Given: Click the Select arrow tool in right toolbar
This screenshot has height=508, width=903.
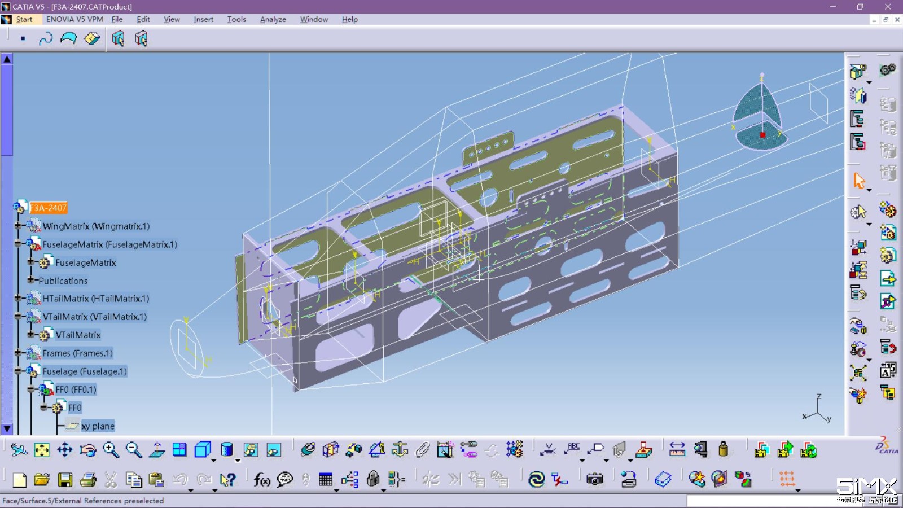Looking at the screenshot, I should (x=858, y=181).
